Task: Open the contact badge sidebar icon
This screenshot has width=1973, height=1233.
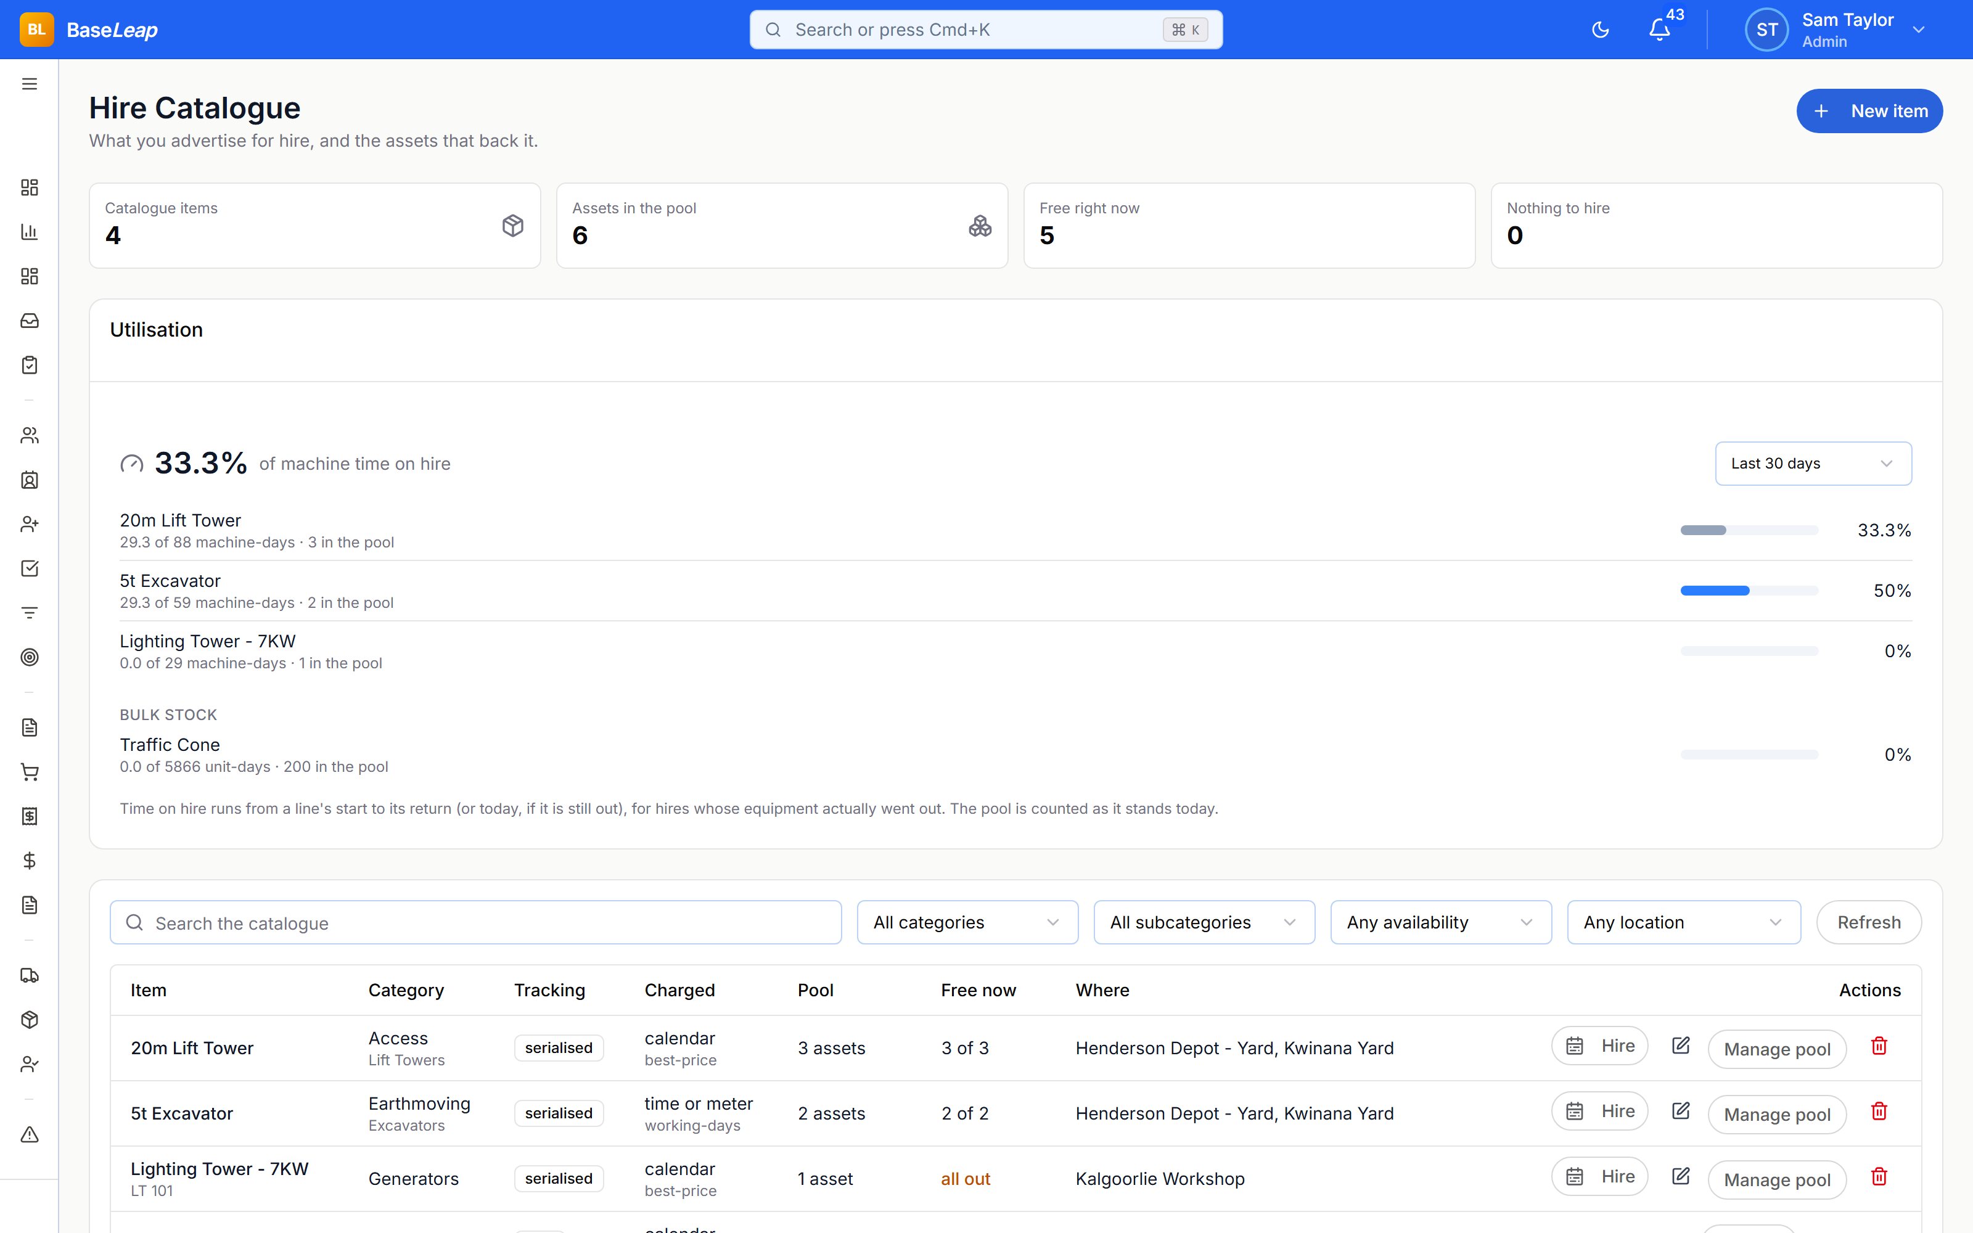Action: click(x=30, y=480)
